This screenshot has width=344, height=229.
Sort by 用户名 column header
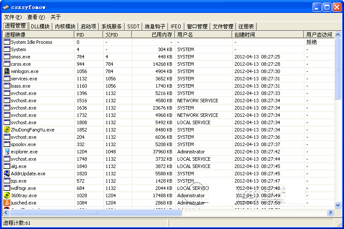[x=203, y=35]
